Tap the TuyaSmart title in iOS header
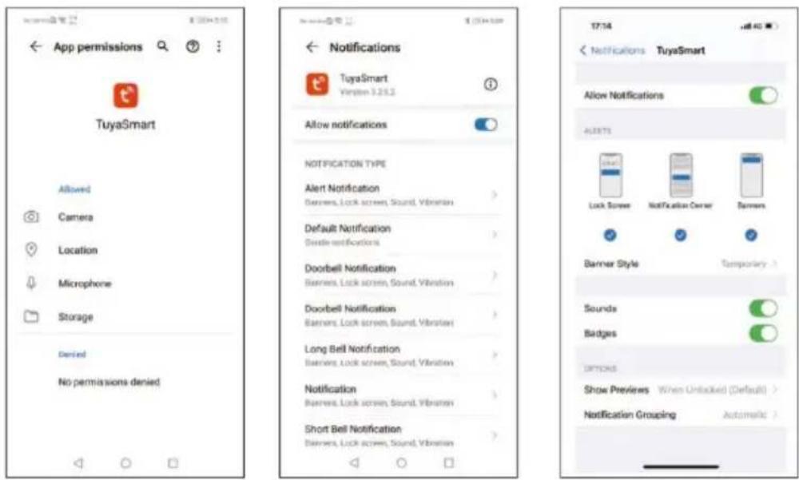This screenshot has width=799, height=480. pos(680,50)
